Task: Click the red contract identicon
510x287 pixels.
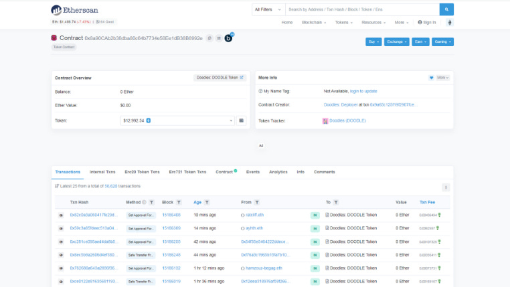Action: click(x=54, y=37)
